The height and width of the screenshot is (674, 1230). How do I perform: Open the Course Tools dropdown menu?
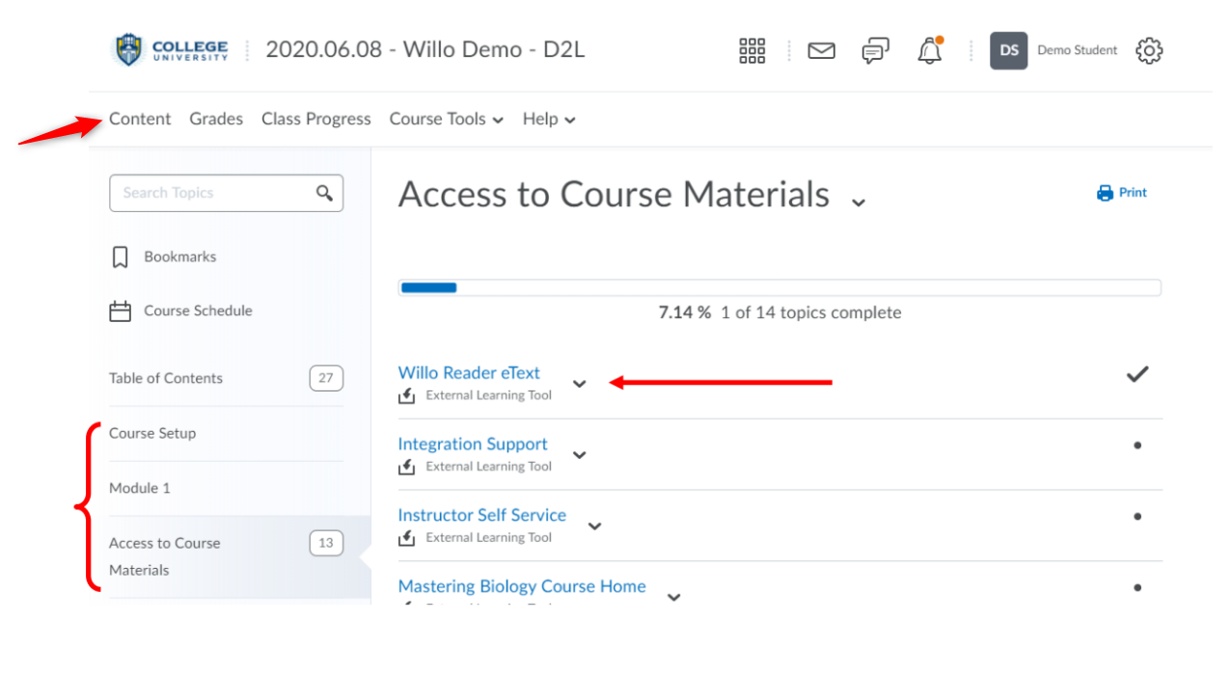447,120
